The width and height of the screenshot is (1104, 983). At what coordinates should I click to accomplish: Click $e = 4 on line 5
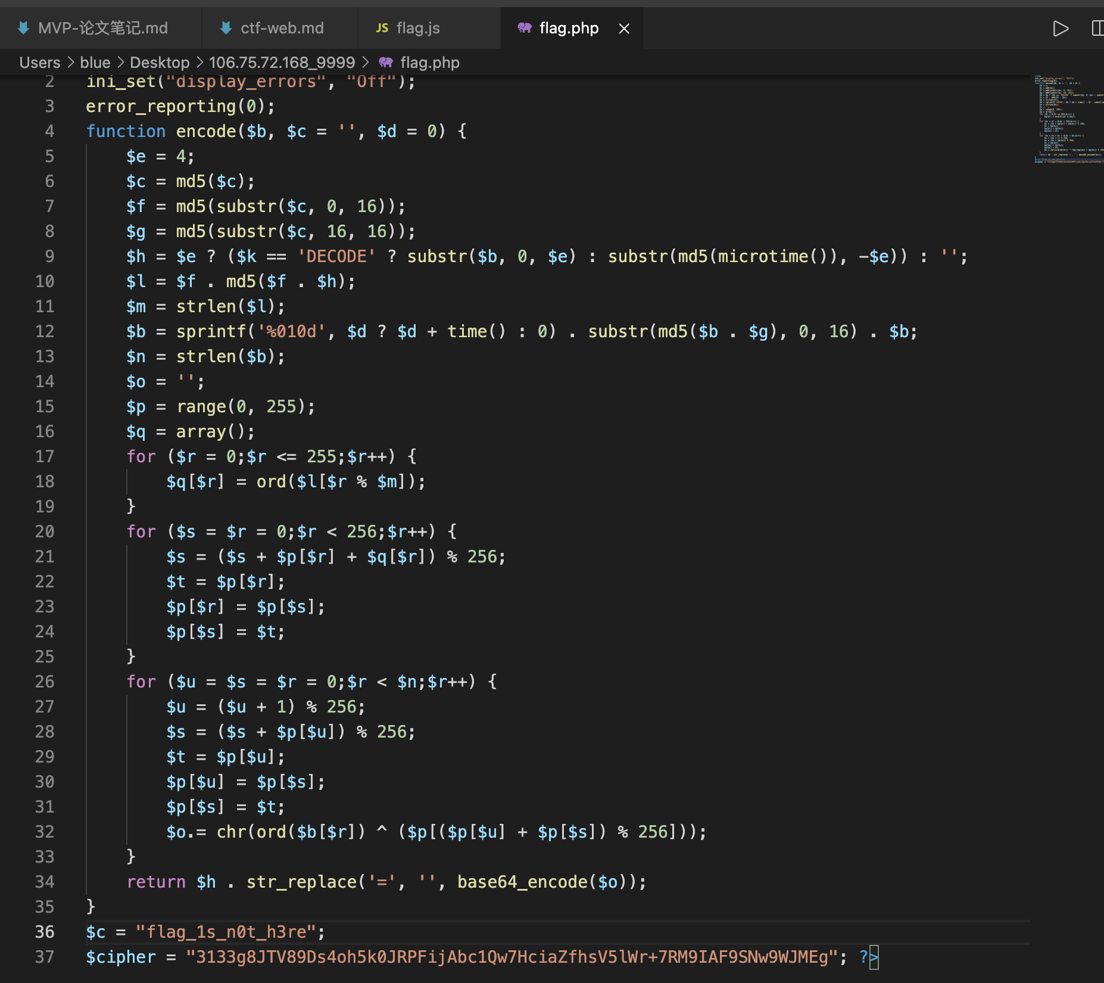click(156, 156)
